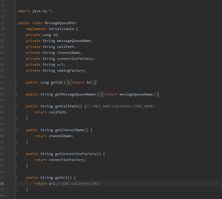
Task: Click line number 7 in the gutter
Action: [x=3, y=23]
